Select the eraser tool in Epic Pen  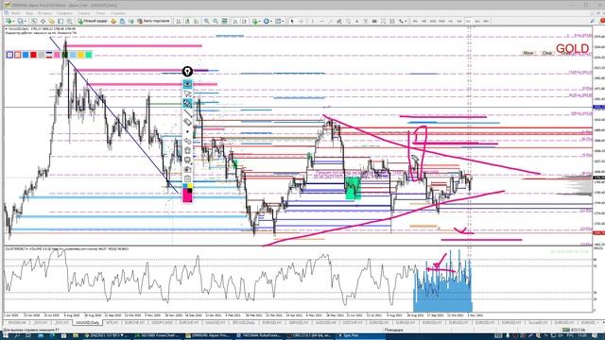187,122
